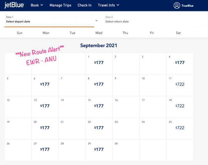
Task: Open the TrueBlue profile icon
Action: click(177, 5)
